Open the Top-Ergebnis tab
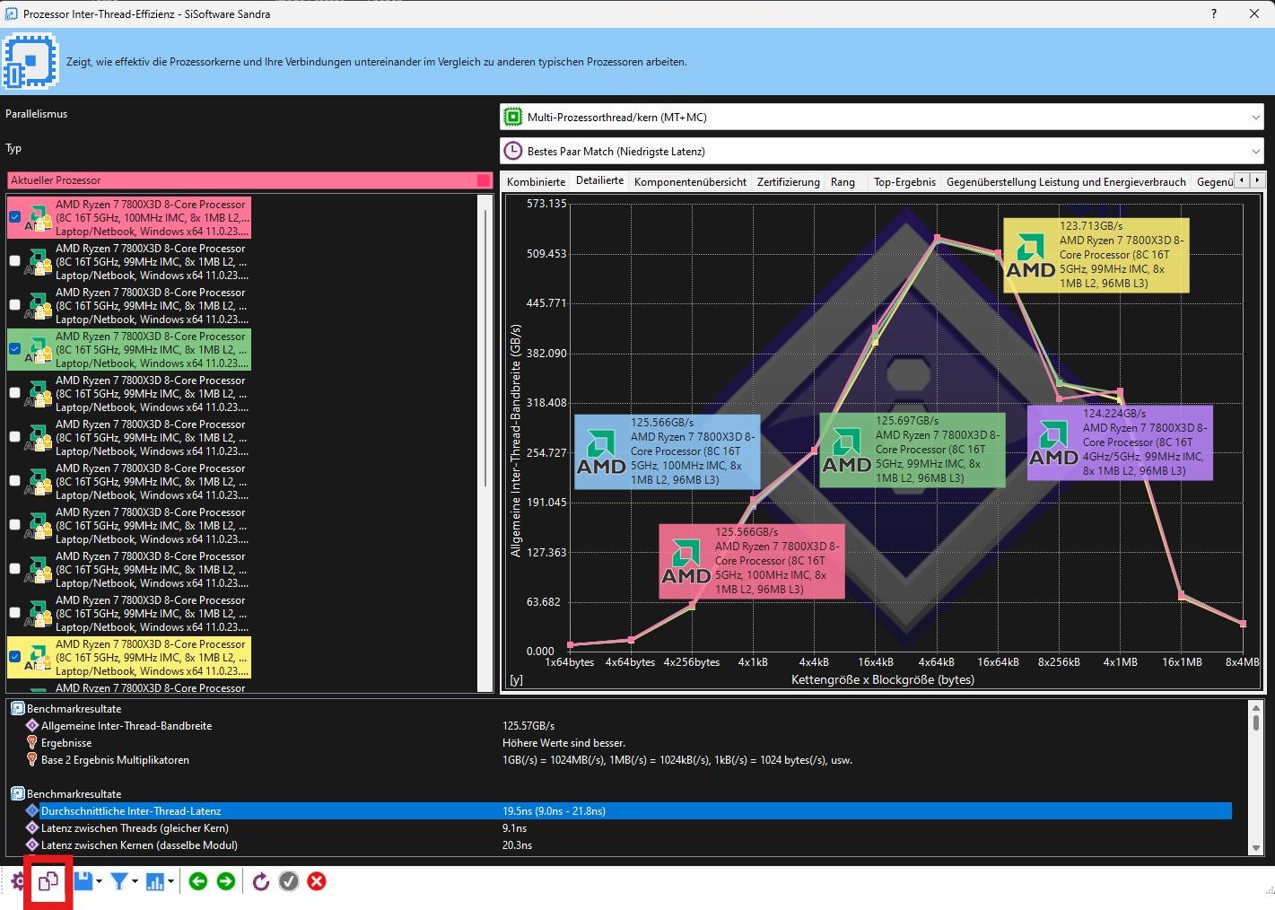This screenshot has width=1275, height=910. pos(904,181)
